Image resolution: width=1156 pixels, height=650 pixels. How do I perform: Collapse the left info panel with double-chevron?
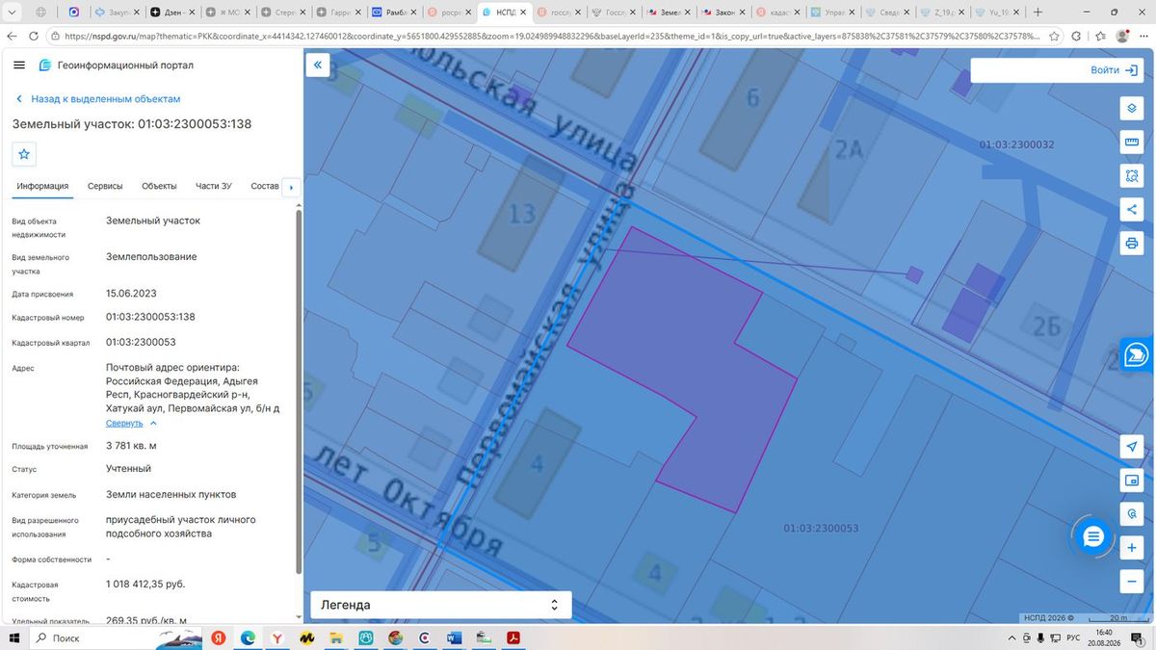click(318, 65)
